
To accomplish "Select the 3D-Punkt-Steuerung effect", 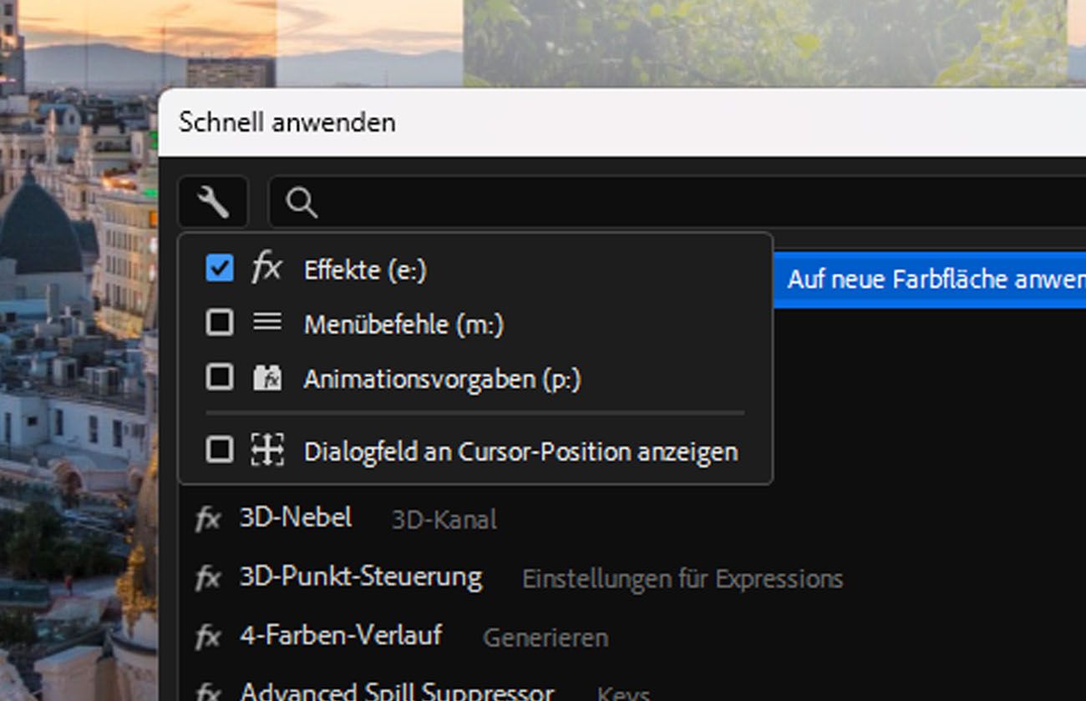I will (360, 577).
